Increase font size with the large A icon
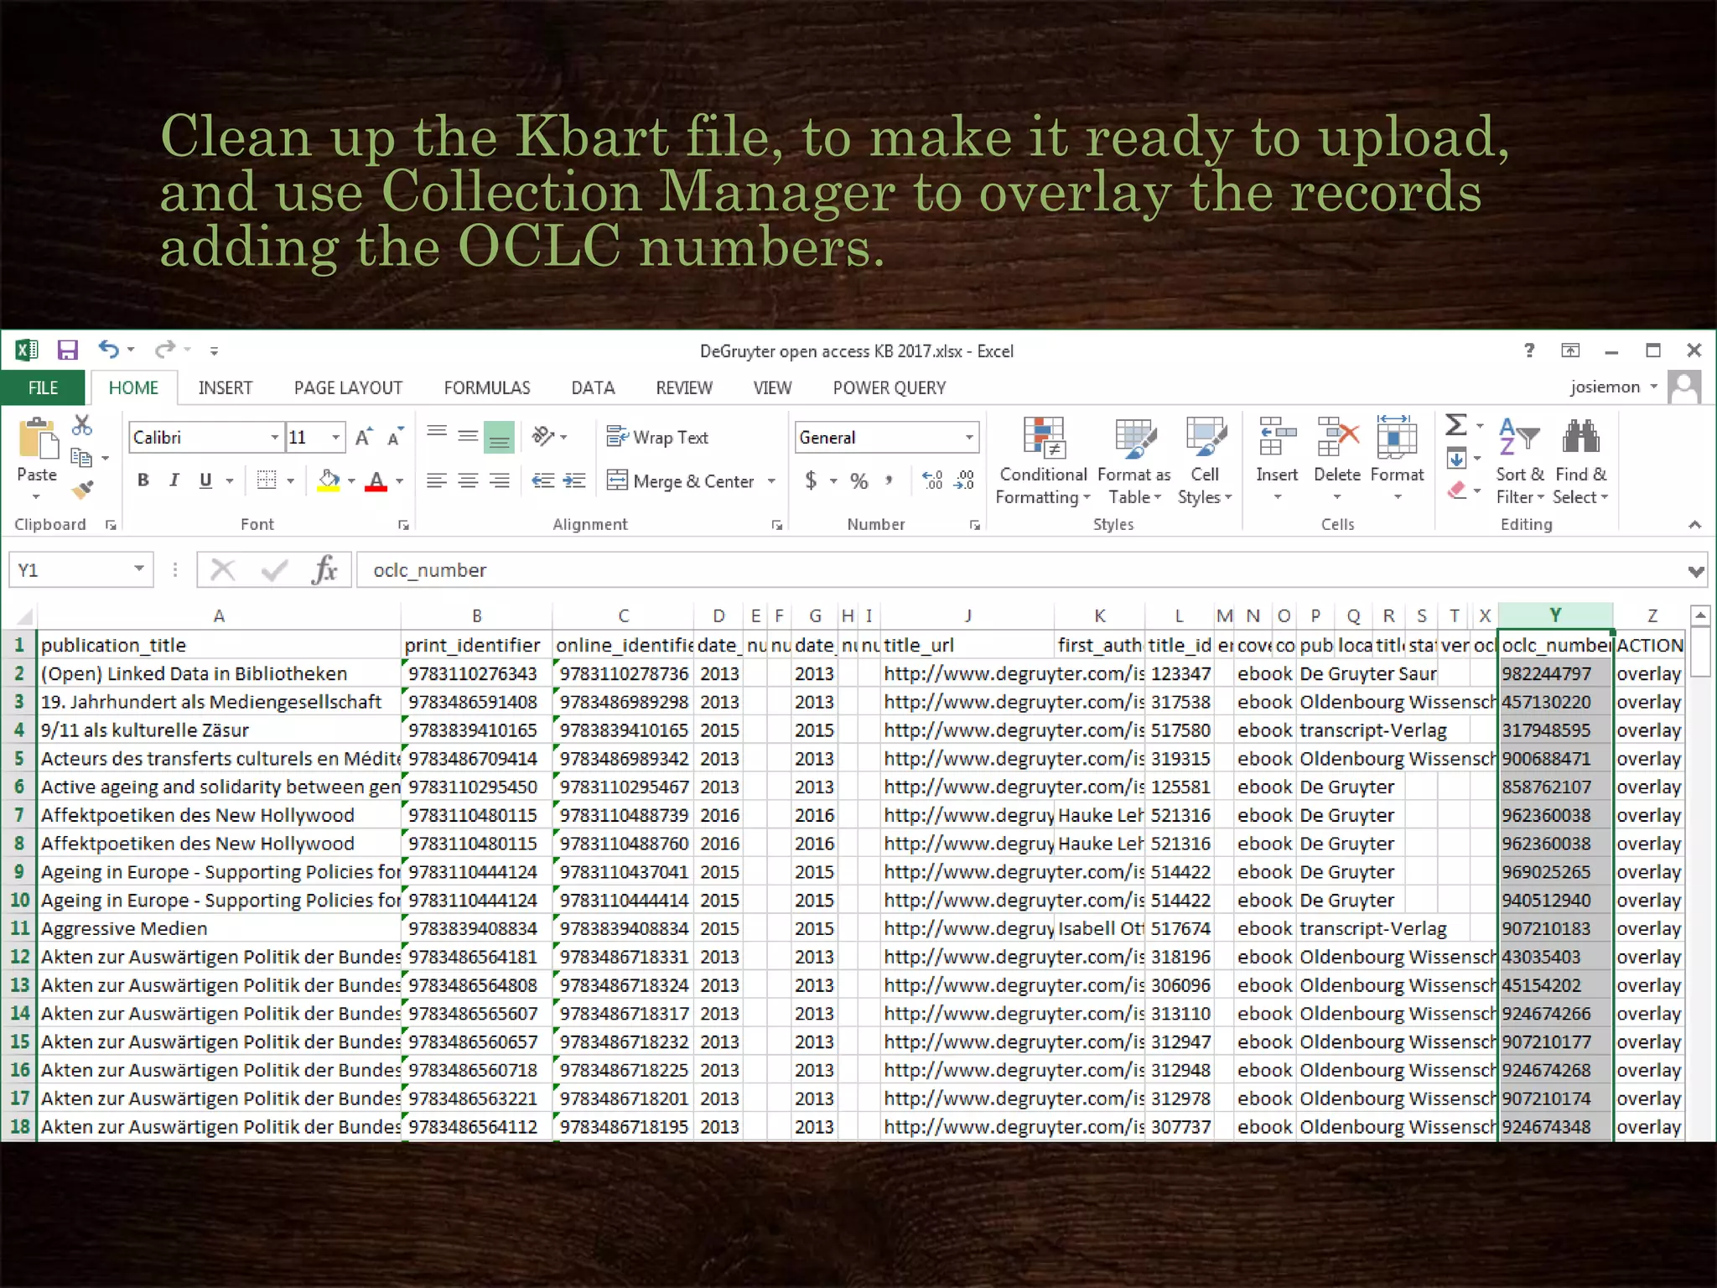This screenshot has width=1717, height=1288. pos(364,437)
